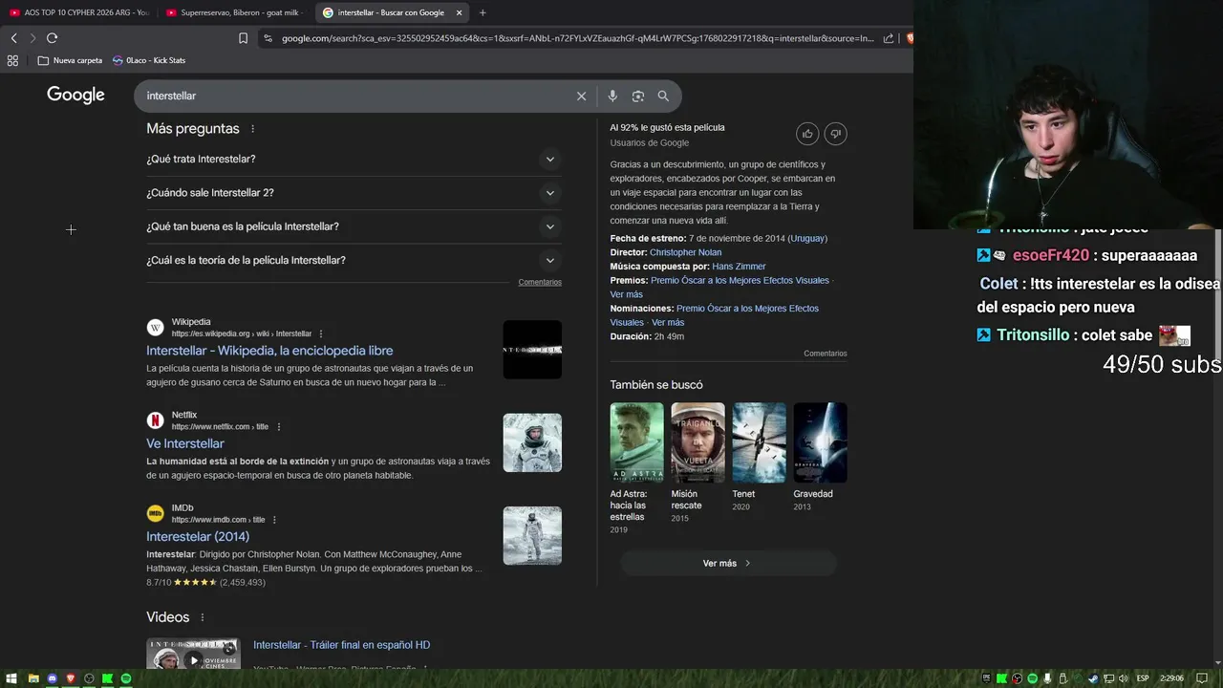Switch to Superreservao Biberon goat milk tab

234,12
